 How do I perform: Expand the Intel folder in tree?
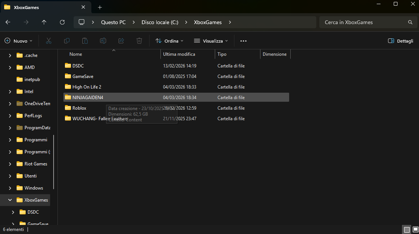click(x=10, y=92)
